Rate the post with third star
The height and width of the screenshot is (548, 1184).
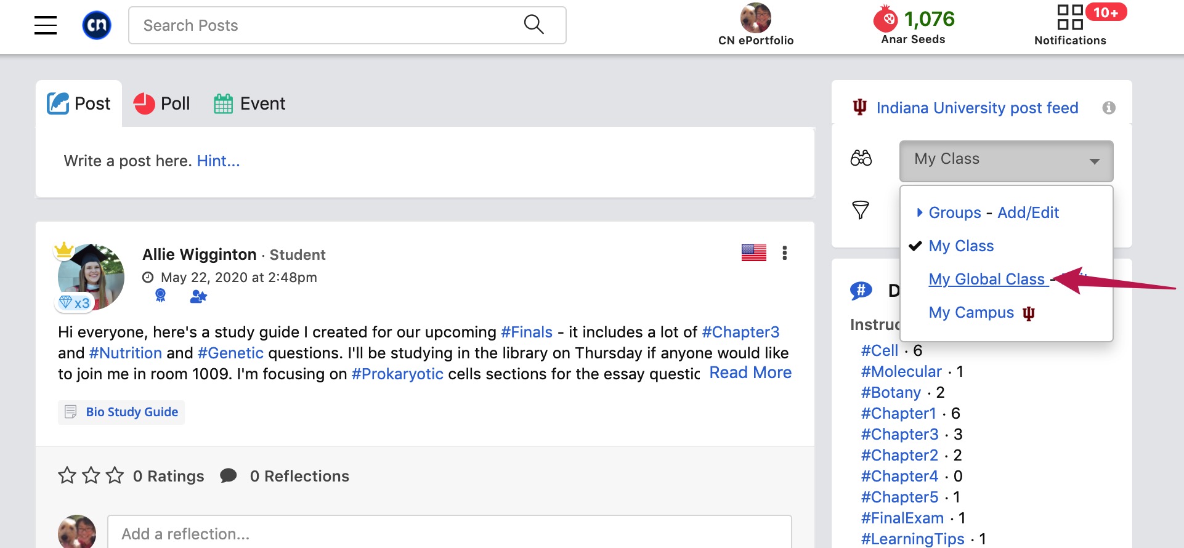pyautogui.click(x=115, y=475)
